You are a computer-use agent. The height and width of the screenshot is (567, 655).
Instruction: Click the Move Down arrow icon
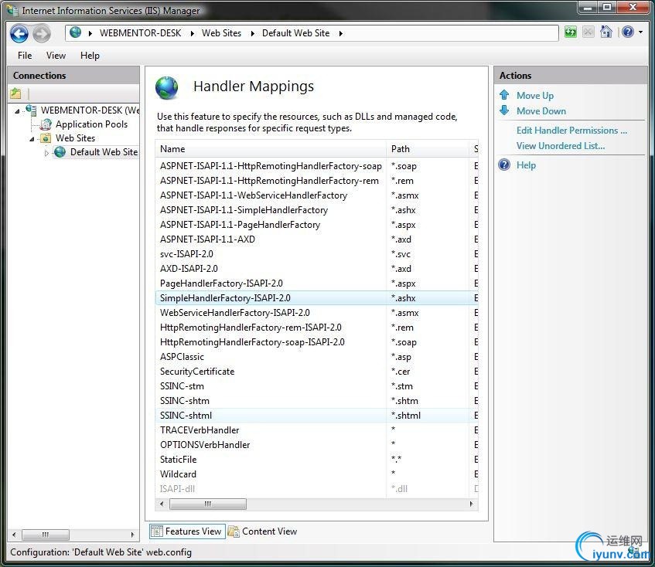pyautogui.click(x=504, y=111)
